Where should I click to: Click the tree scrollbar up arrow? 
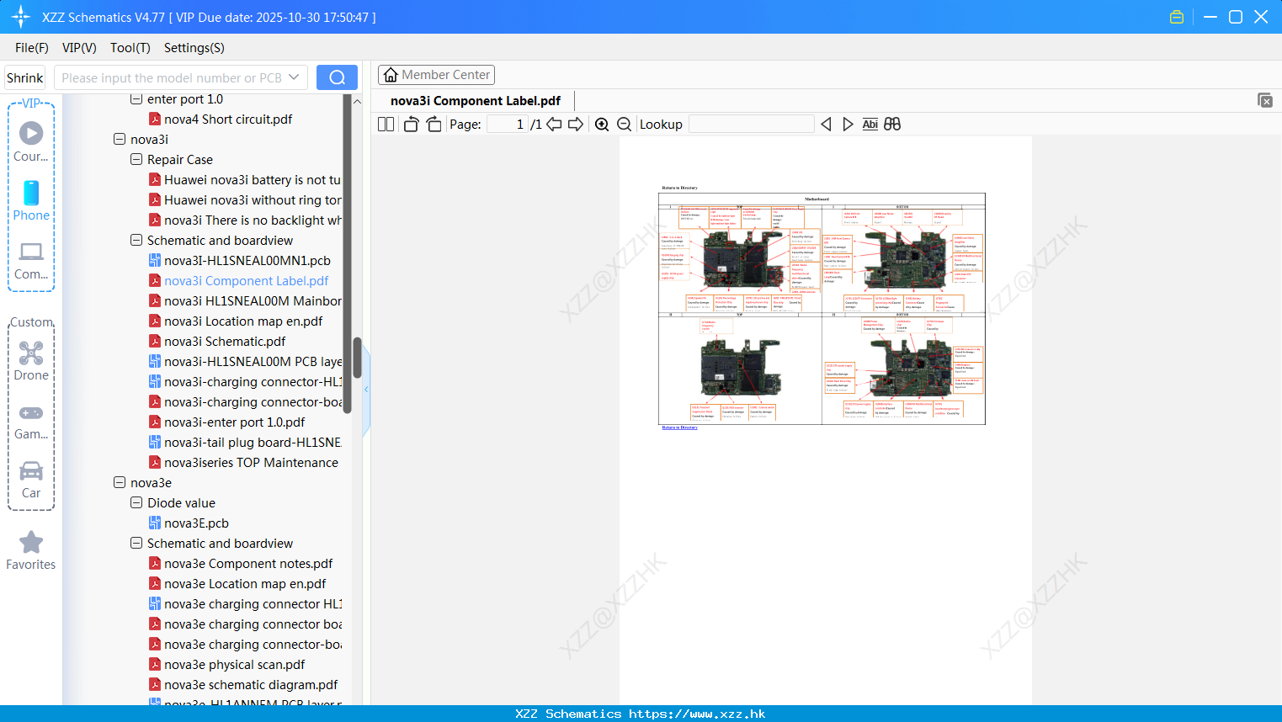(x=357, y=101)
